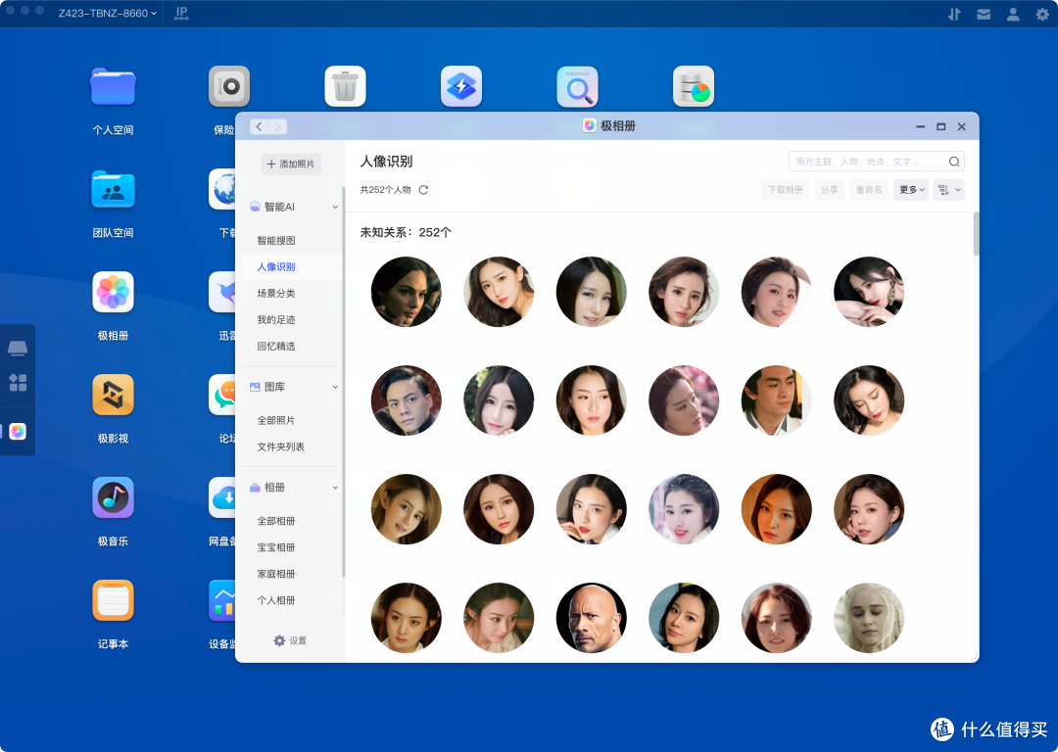1058x752 pixels.
Task: Click the IP network icon in top bar
Action: click(x=181, y=14)
